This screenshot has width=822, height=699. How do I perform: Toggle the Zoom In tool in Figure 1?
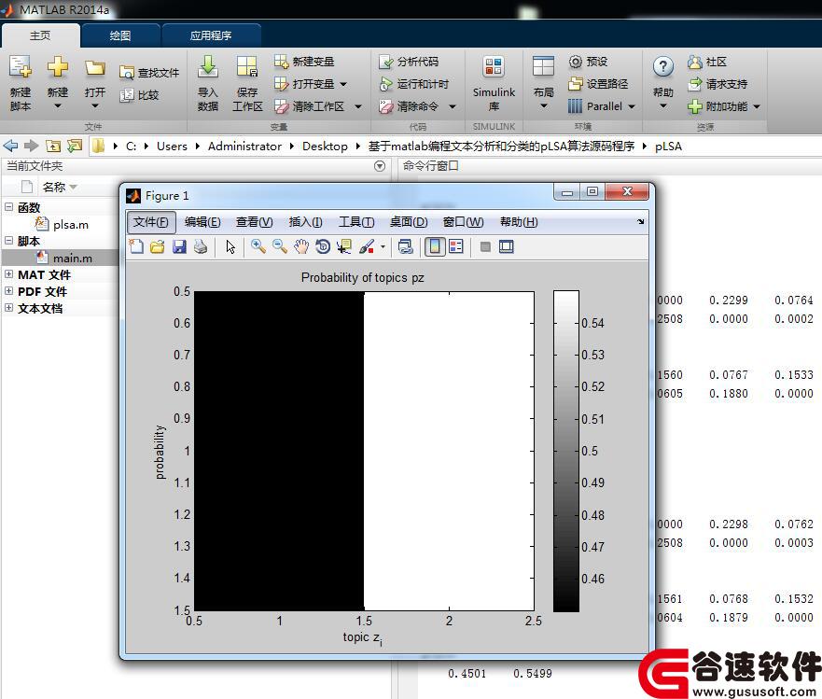[258, 246]
